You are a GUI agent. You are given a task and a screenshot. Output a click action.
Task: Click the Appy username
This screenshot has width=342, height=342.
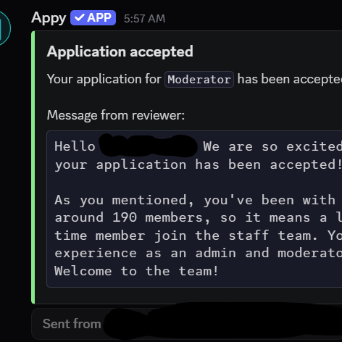pyautogui.click(x=49, y=18)
